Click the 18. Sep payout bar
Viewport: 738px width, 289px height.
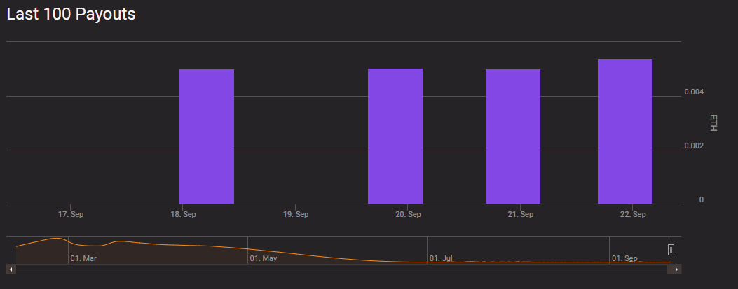pos(207,136)
